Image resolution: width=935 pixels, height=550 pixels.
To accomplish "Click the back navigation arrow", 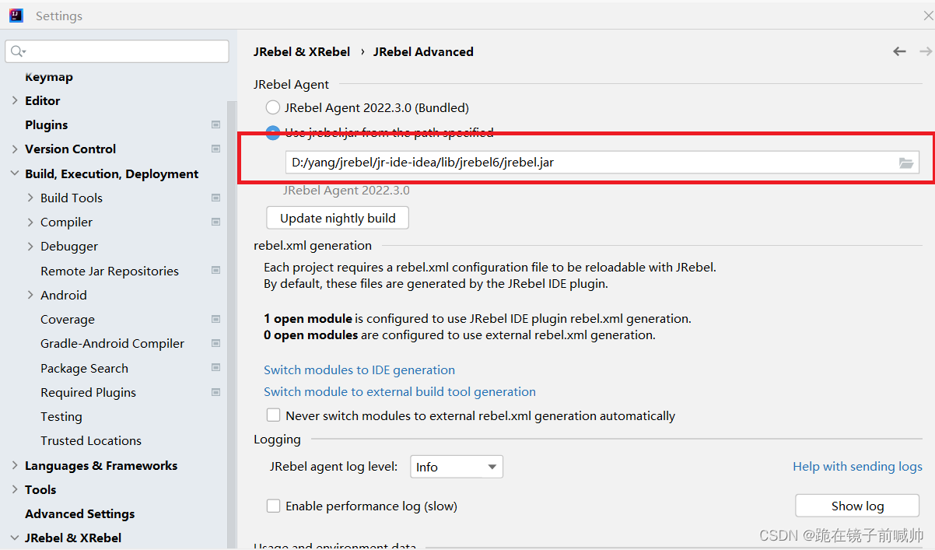I will pos(899,51).
